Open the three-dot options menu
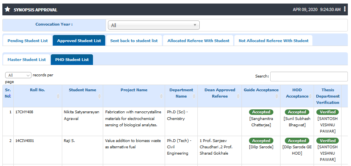 (x=345, y=9)
